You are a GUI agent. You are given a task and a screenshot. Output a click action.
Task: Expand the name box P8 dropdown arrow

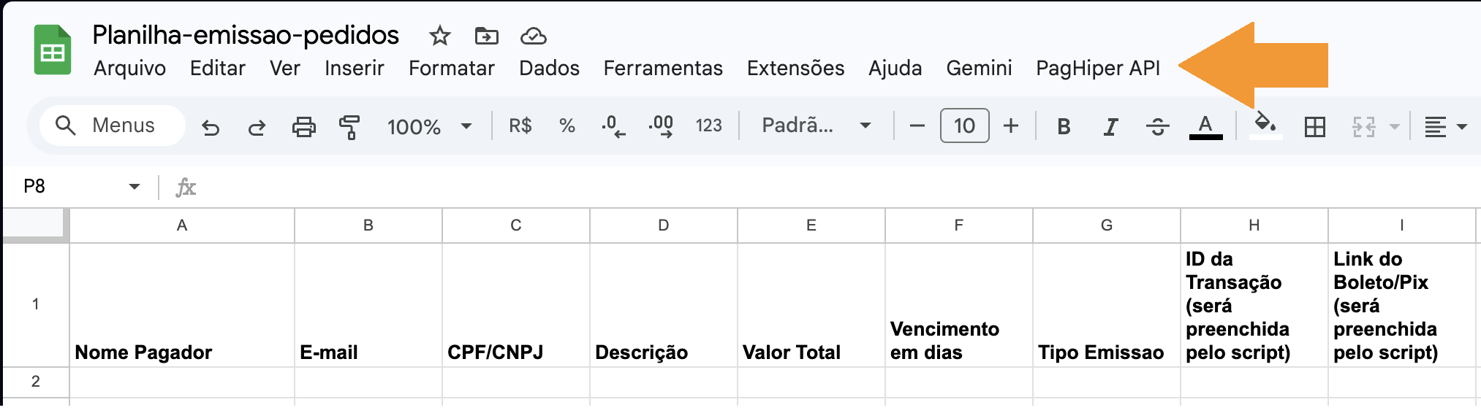[135, 187]
